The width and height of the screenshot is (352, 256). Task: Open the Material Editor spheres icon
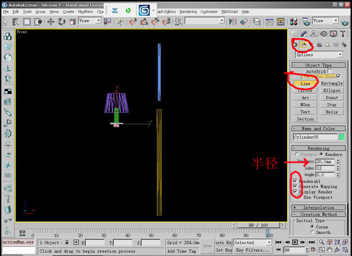[x=293, y=22]
